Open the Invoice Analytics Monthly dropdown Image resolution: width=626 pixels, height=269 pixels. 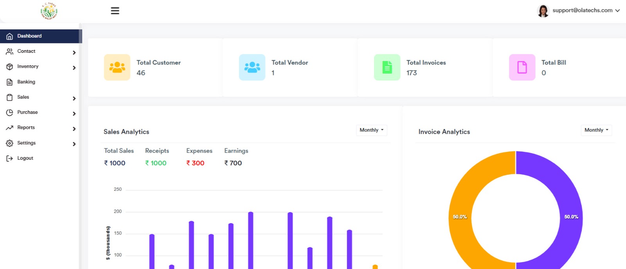click(x=596, y=130)
